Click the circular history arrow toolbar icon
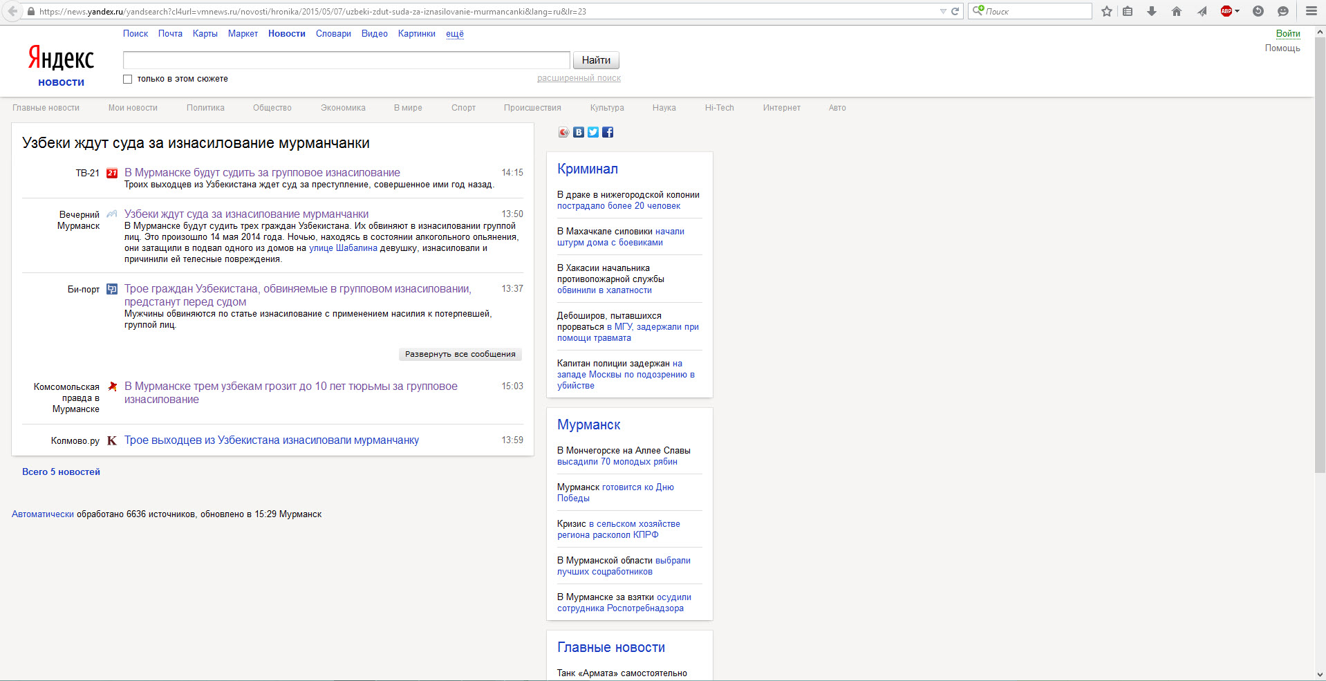The width and height of the screenshot is (1326, 681). point(1258,11)
